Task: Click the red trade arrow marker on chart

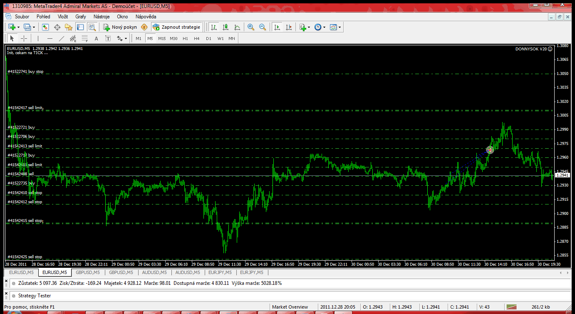Action: (490, 150)
